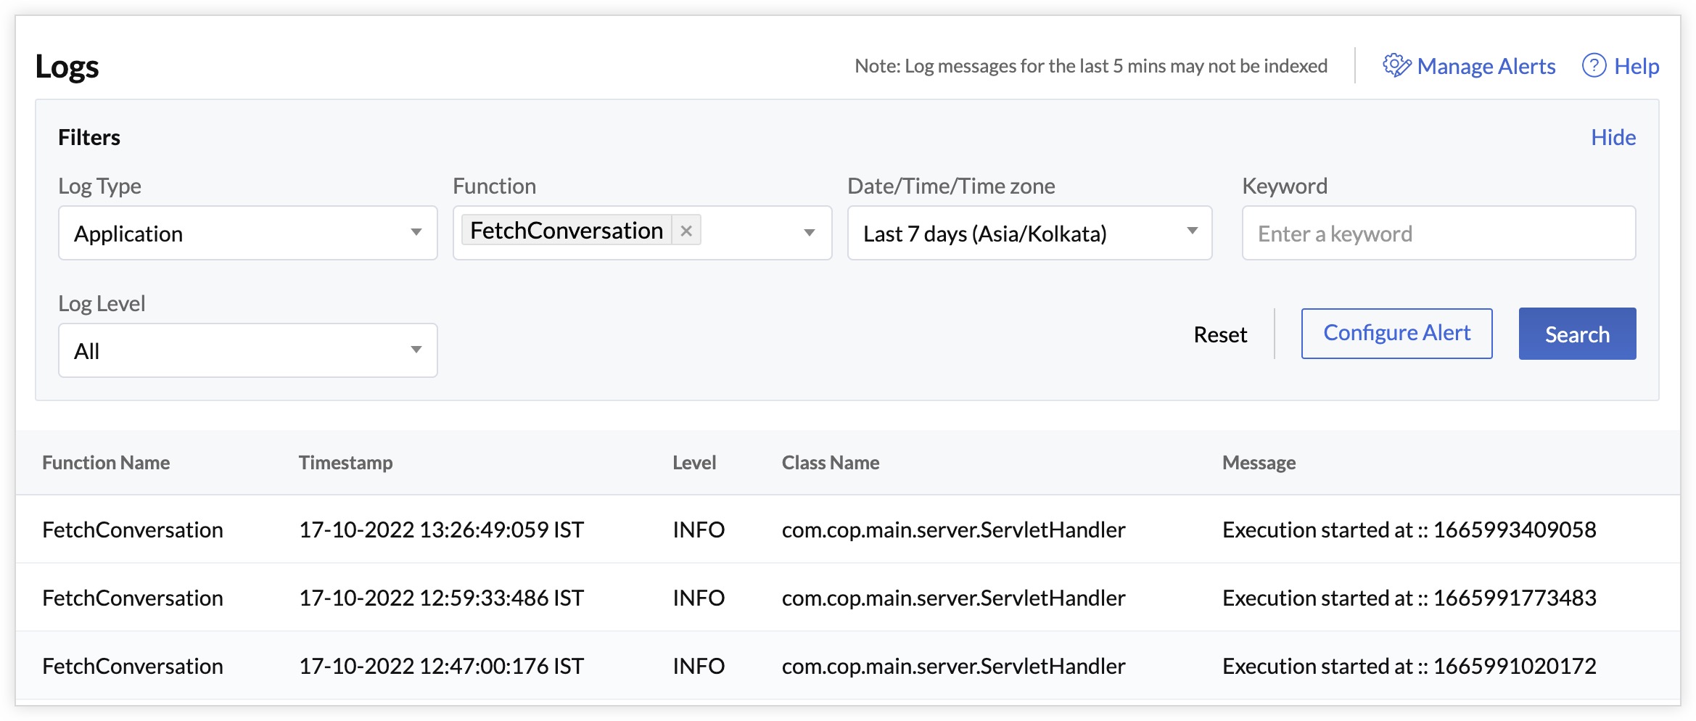Click the Configure Alert button
Viewport: 1696px width, 721px height.
tap(1396, 333)
